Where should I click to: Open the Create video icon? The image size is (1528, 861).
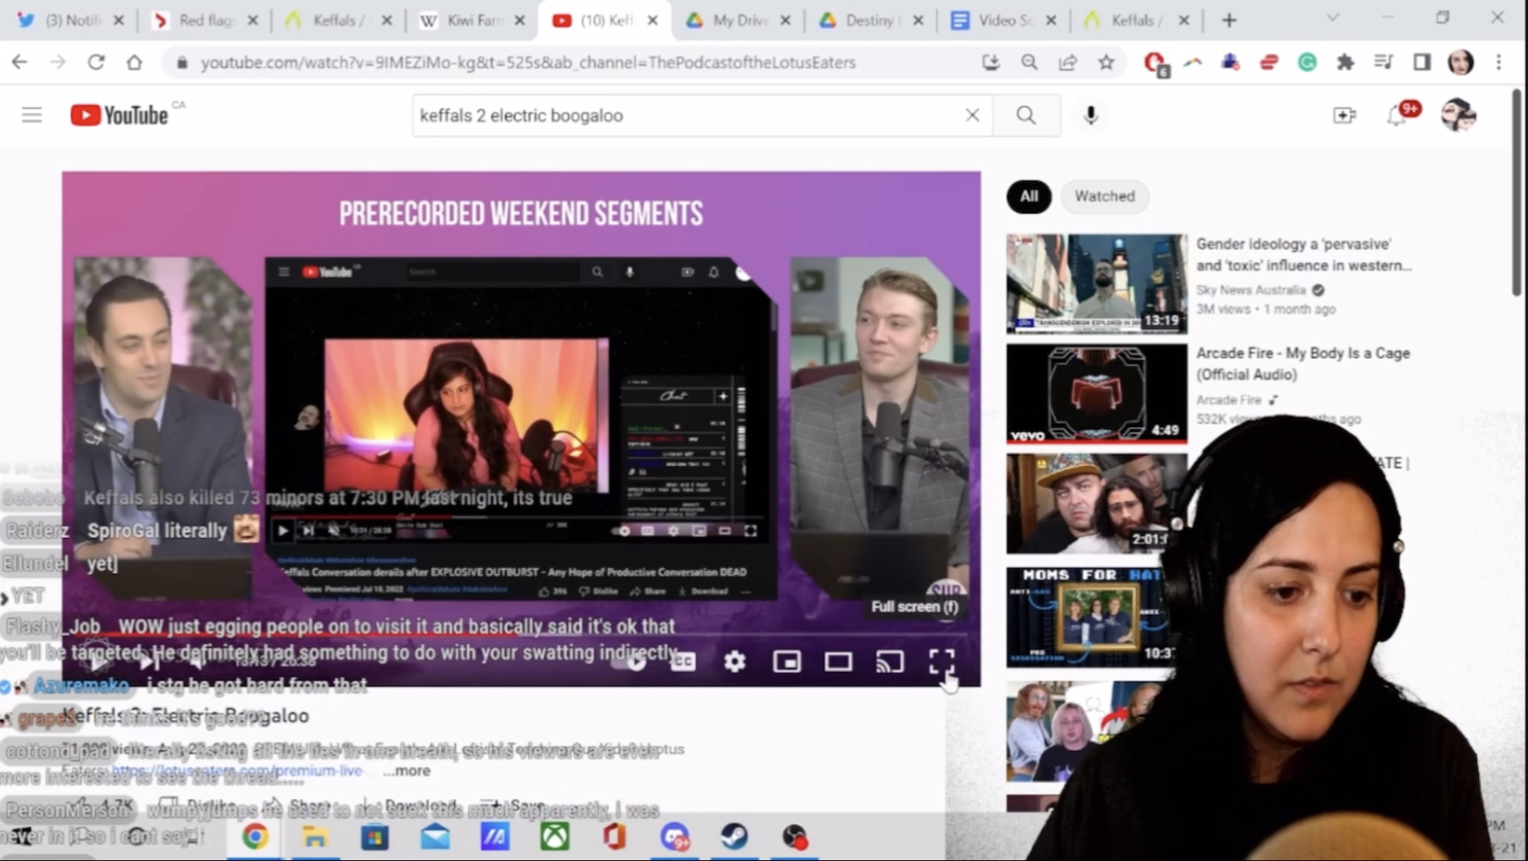[x=1344, y=116]
